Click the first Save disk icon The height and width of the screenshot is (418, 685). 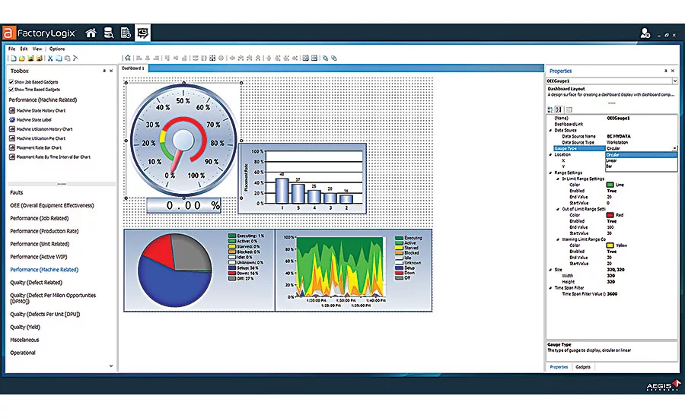[x=30, y=58]
